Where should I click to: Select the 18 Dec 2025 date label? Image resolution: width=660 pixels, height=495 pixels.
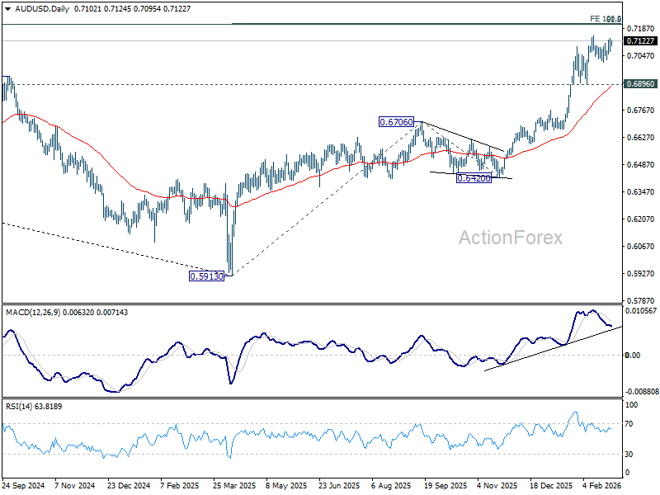point(551,485)
